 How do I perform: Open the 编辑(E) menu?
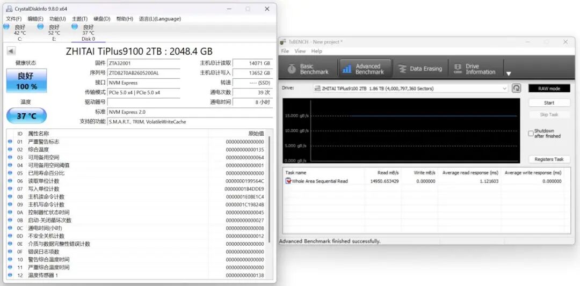coord(35,19)
